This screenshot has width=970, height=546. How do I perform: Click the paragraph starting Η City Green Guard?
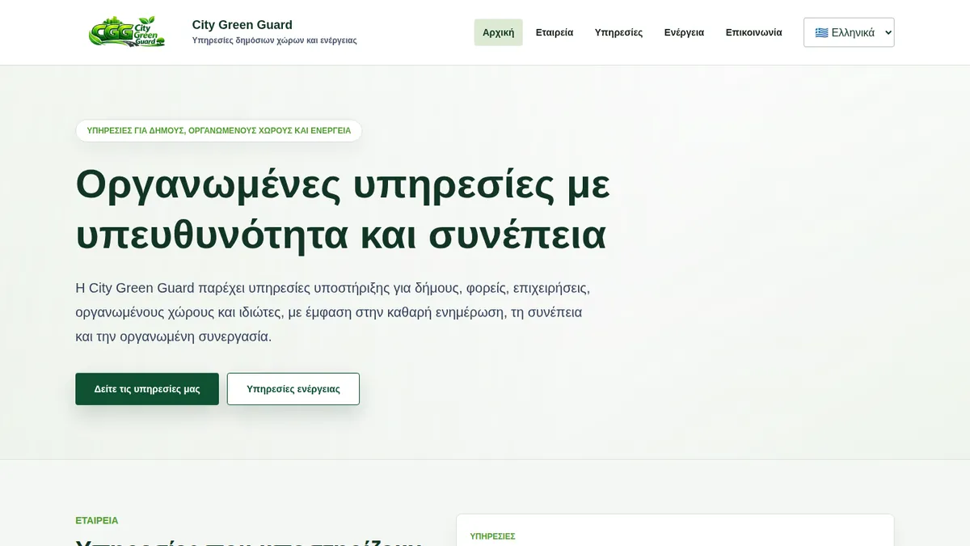(x=333, y=312)
